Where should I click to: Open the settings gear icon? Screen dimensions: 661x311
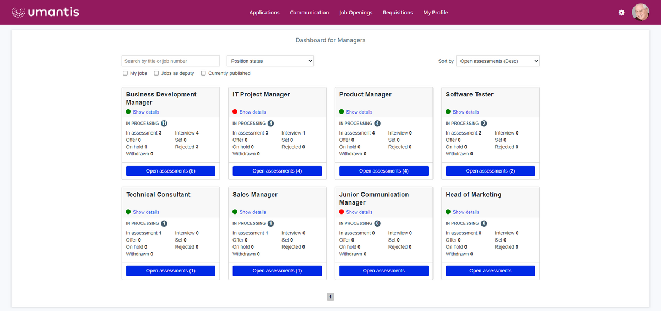[x=621, y=13]
